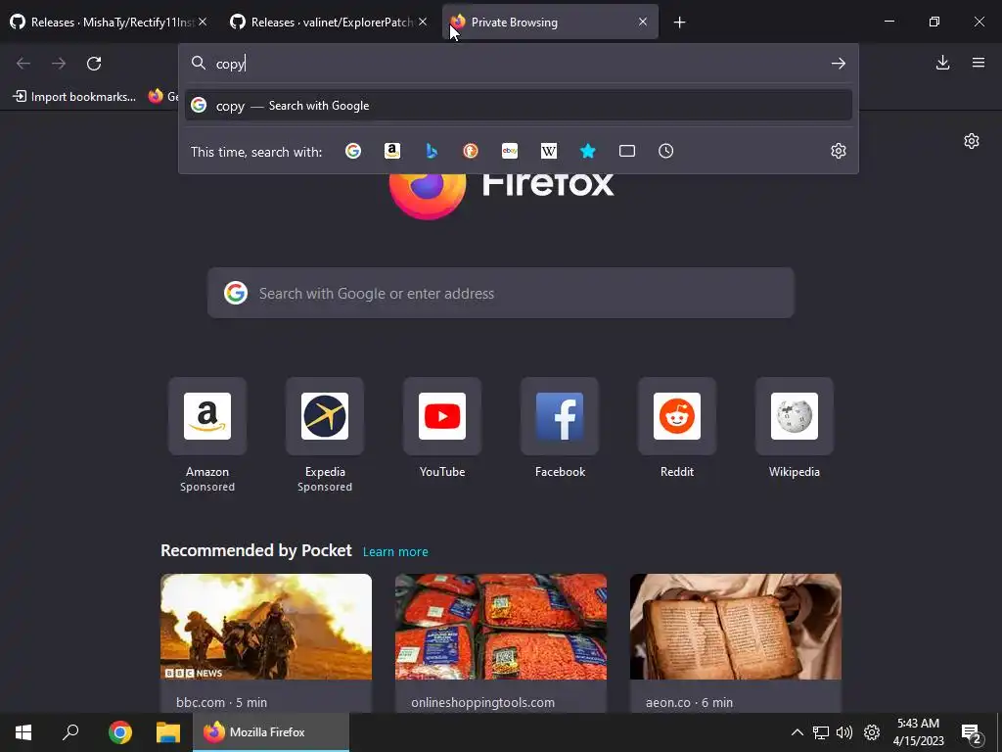Follow the Pocket Learn more link
The height and width of the screenshot is (752, 1002).
click(x=395, y=552)
